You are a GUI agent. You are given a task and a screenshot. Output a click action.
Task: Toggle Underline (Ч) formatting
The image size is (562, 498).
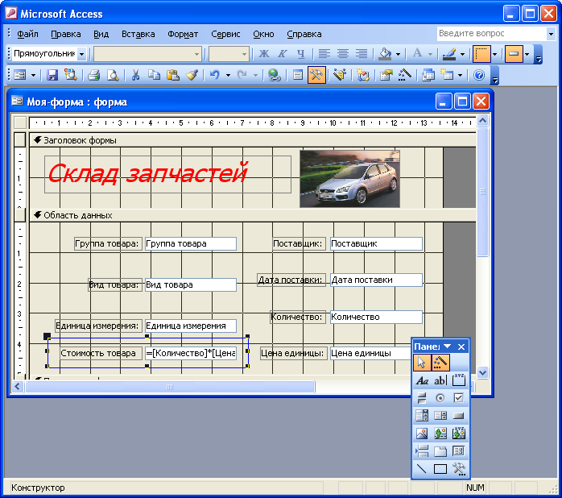[301, 54]
